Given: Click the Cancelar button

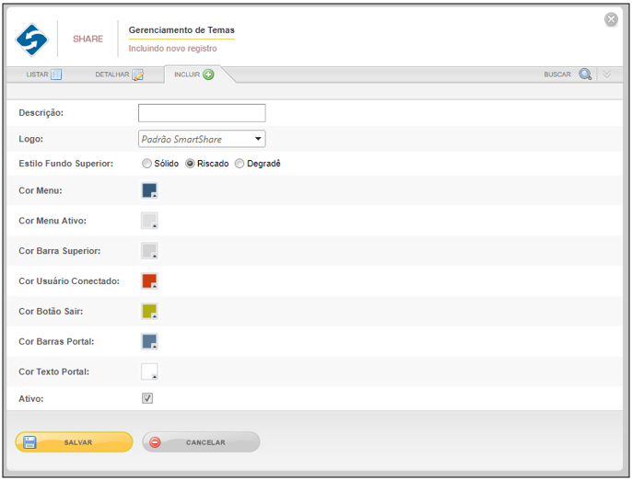Looking at the screenshot, I should point(201,442).
